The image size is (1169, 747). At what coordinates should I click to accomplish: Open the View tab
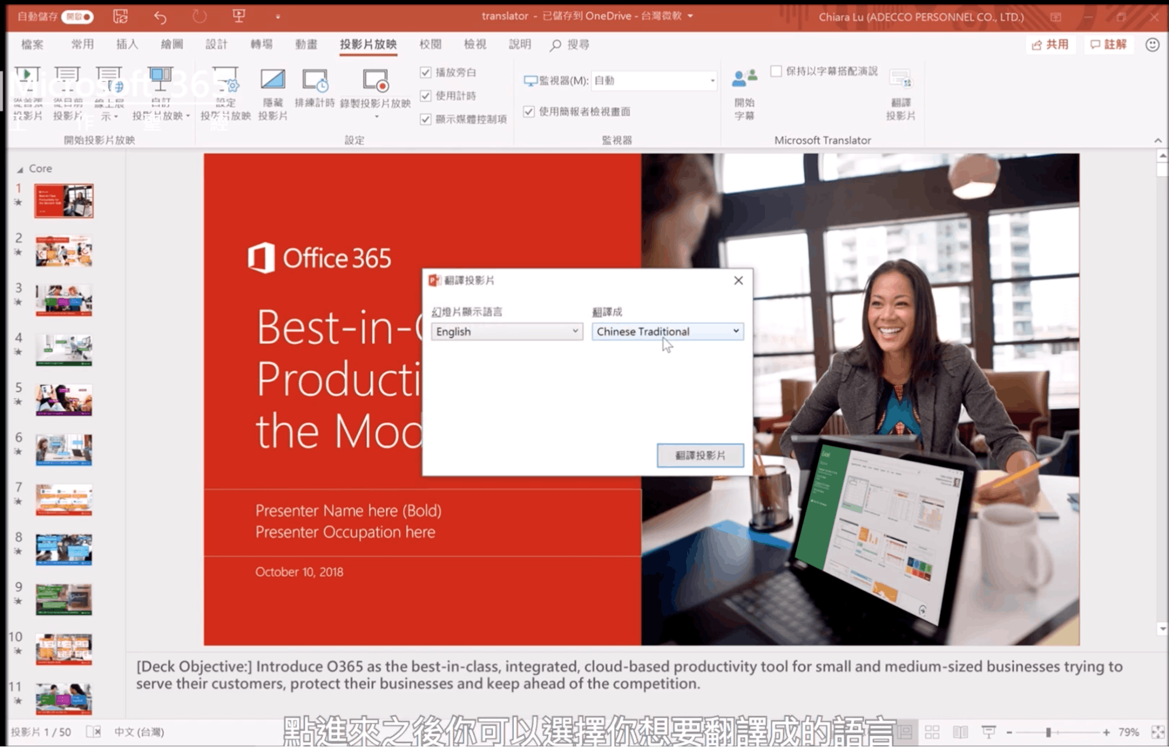(475, 44)
